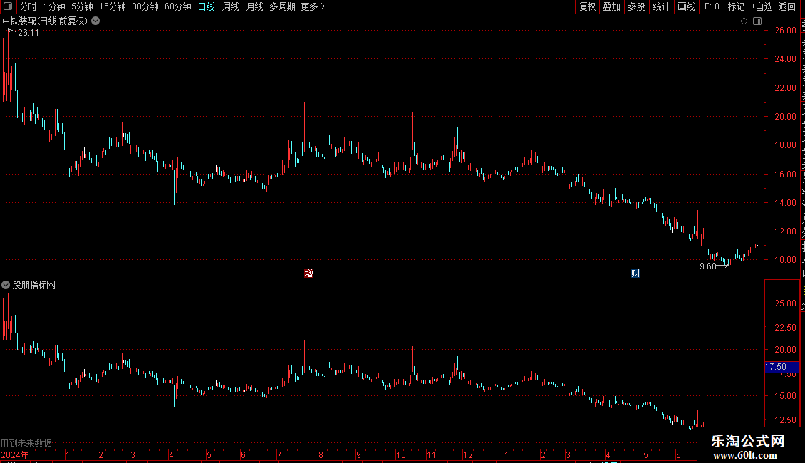
Task: Select the 5分钟 period tab
Action: pos(82,6)
